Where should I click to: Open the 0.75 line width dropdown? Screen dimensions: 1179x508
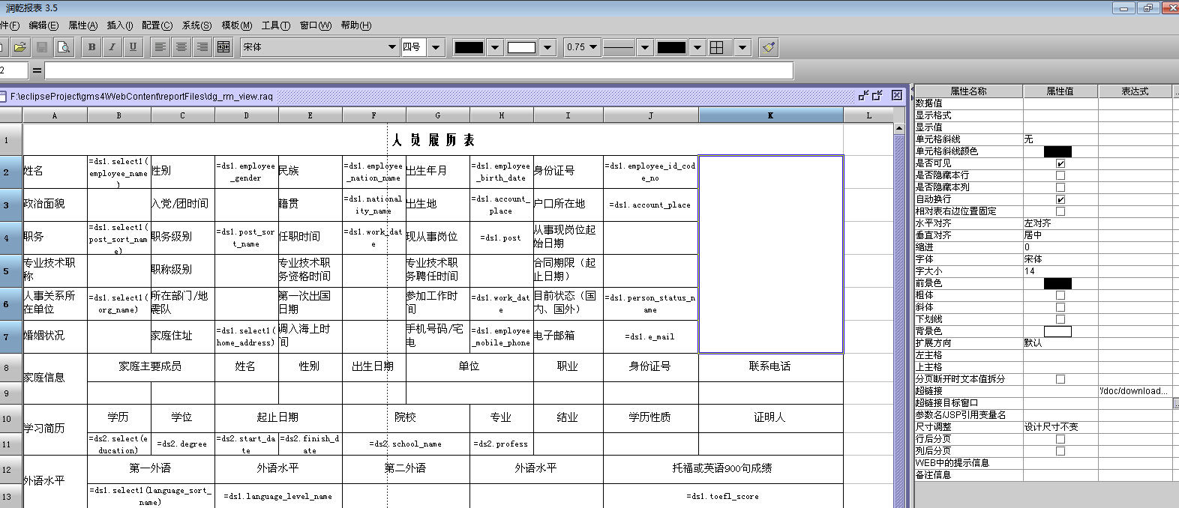click(x=593, y=47)
